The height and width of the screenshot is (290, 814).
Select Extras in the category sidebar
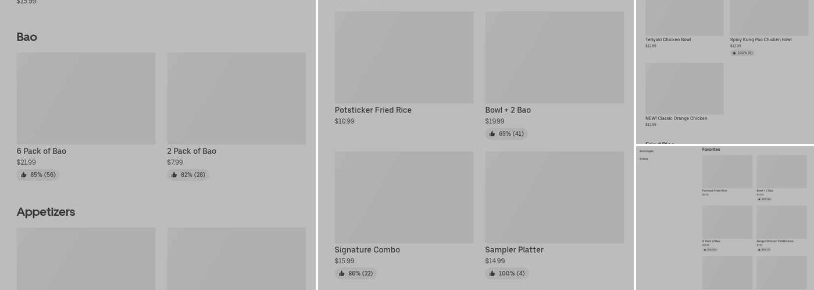[x=644, y=159]
